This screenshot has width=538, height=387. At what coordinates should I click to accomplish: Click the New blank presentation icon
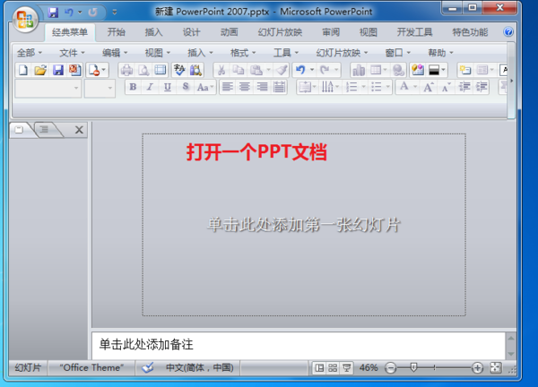pos(23,70)
